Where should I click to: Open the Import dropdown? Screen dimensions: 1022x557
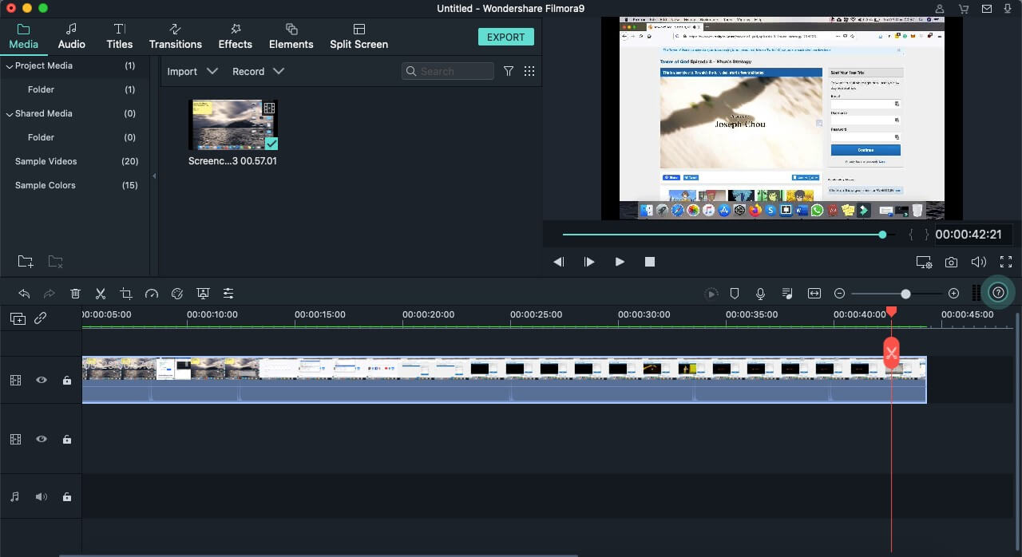pyautogui.click(x=192, y=71)
